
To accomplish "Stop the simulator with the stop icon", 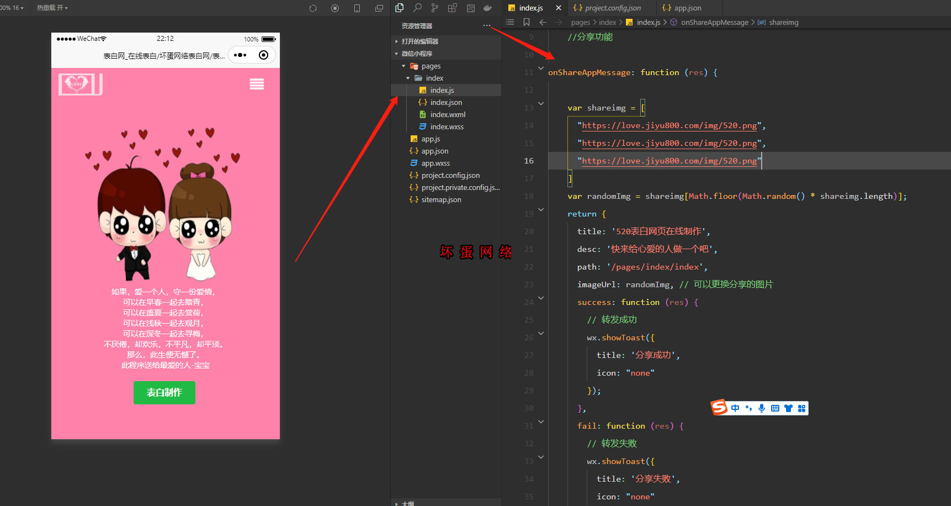I will click(335, 8).
